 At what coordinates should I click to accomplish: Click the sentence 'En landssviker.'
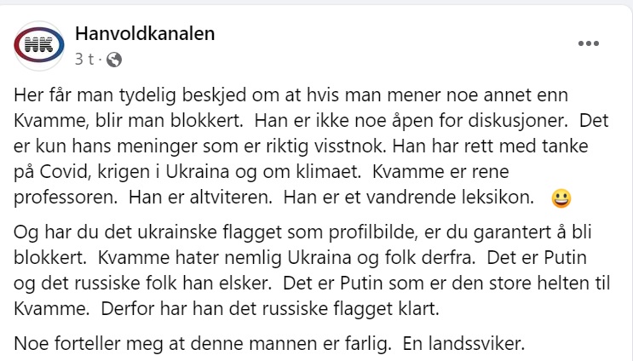point(463,344)
